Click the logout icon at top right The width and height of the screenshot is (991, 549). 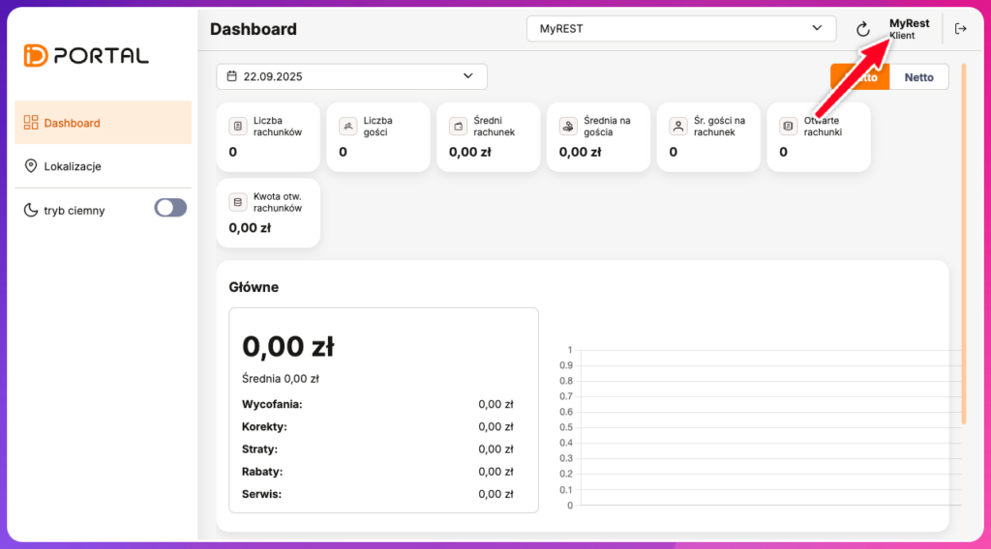tap(960, 29)
